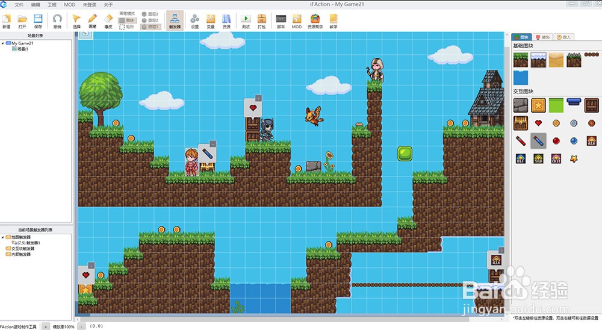Open the 资源商店 store icon
The image size is (602, 330).
(315, 21)
